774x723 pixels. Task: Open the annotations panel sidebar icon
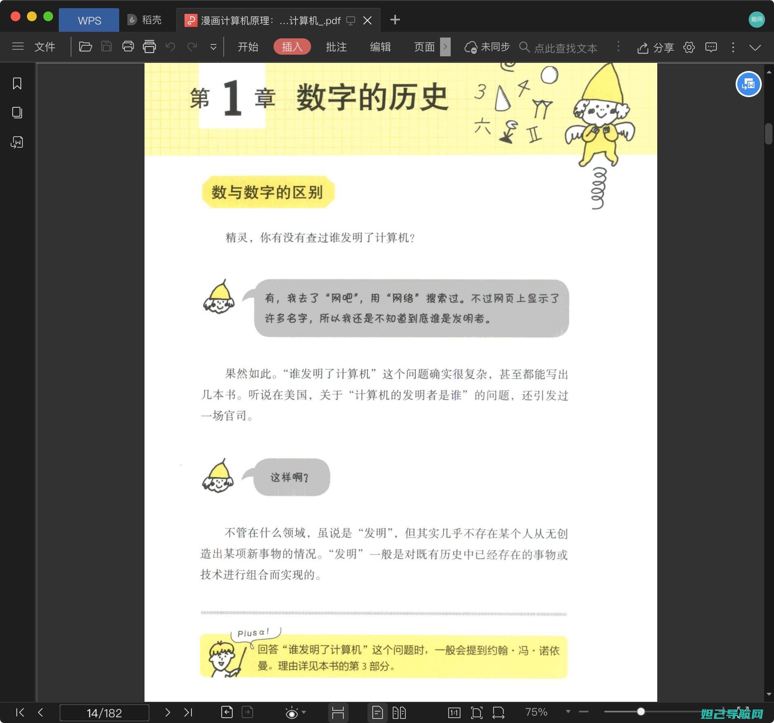pyautogui.click(x=17, y=142)
